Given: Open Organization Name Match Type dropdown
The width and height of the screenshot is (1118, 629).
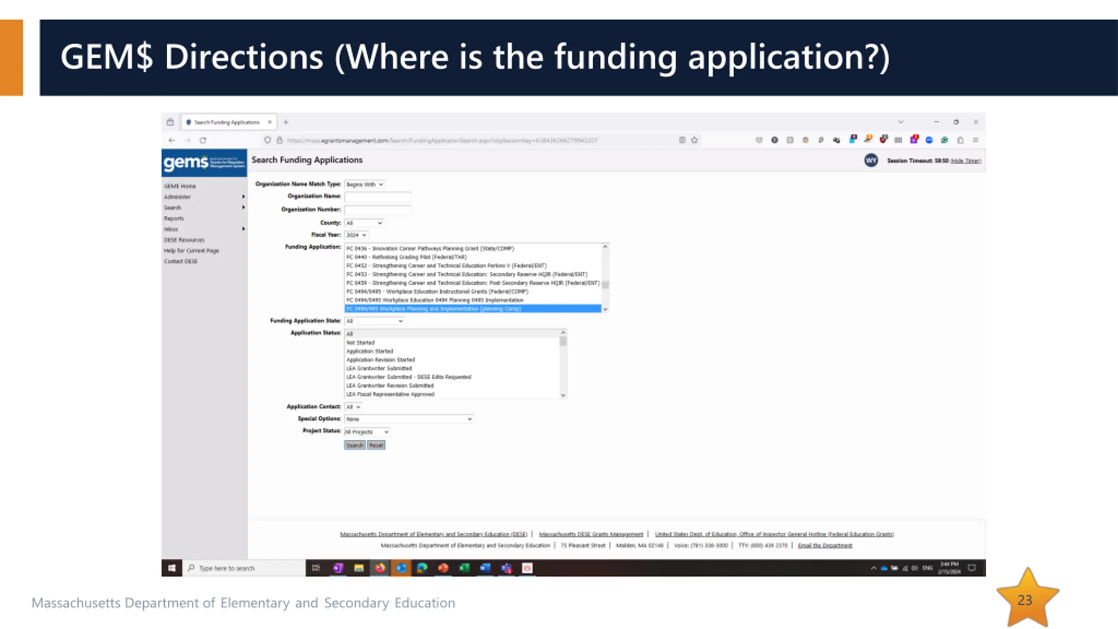Looking at the screenshot, I should click(365, 184).
